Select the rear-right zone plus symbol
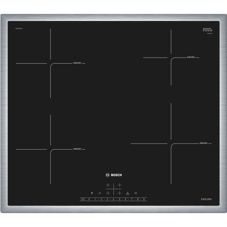227x227 pixels. [x=119, y=185]
